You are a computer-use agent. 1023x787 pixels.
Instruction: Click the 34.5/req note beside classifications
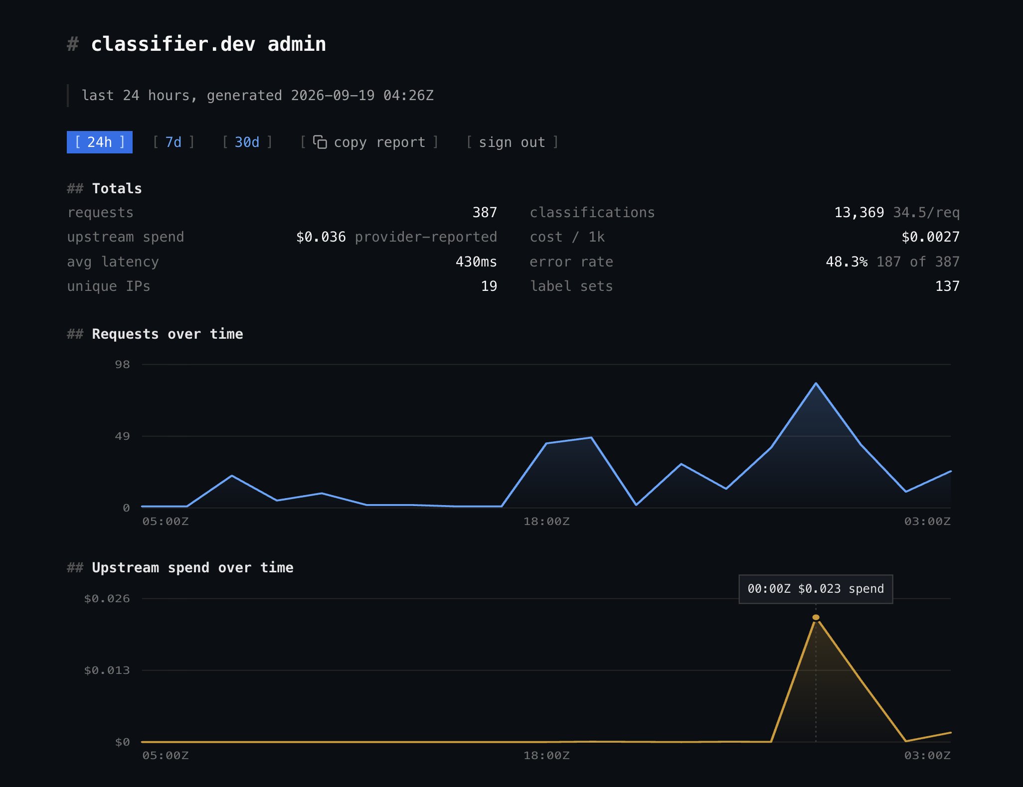tap(926, 213)
